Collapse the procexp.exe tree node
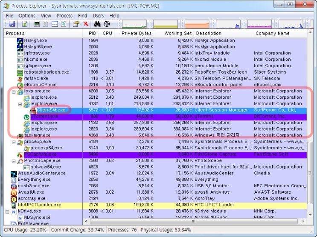317x237 pixels. click(14, 142)
